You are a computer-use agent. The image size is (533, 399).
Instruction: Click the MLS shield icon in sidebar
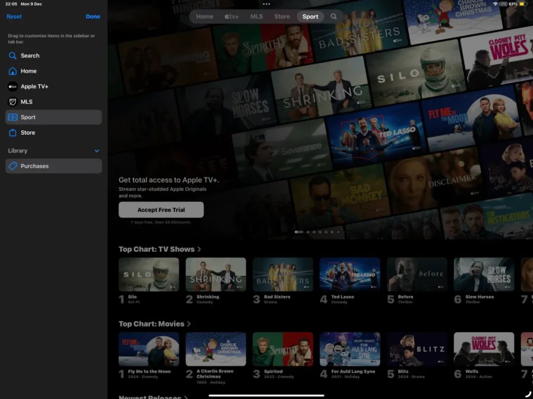pyautogui.click(x=12, y=102)
